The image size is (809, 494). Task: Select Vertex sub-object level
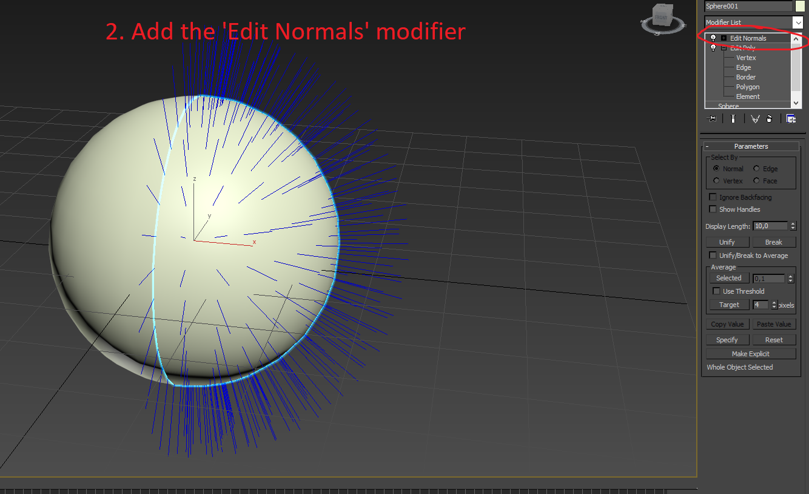[746, 58]
